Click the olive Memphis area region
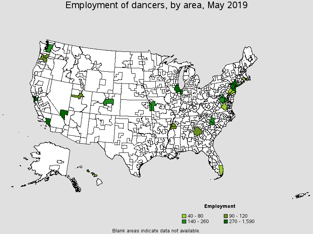This screenshot has width=313, height=234. 173,126
